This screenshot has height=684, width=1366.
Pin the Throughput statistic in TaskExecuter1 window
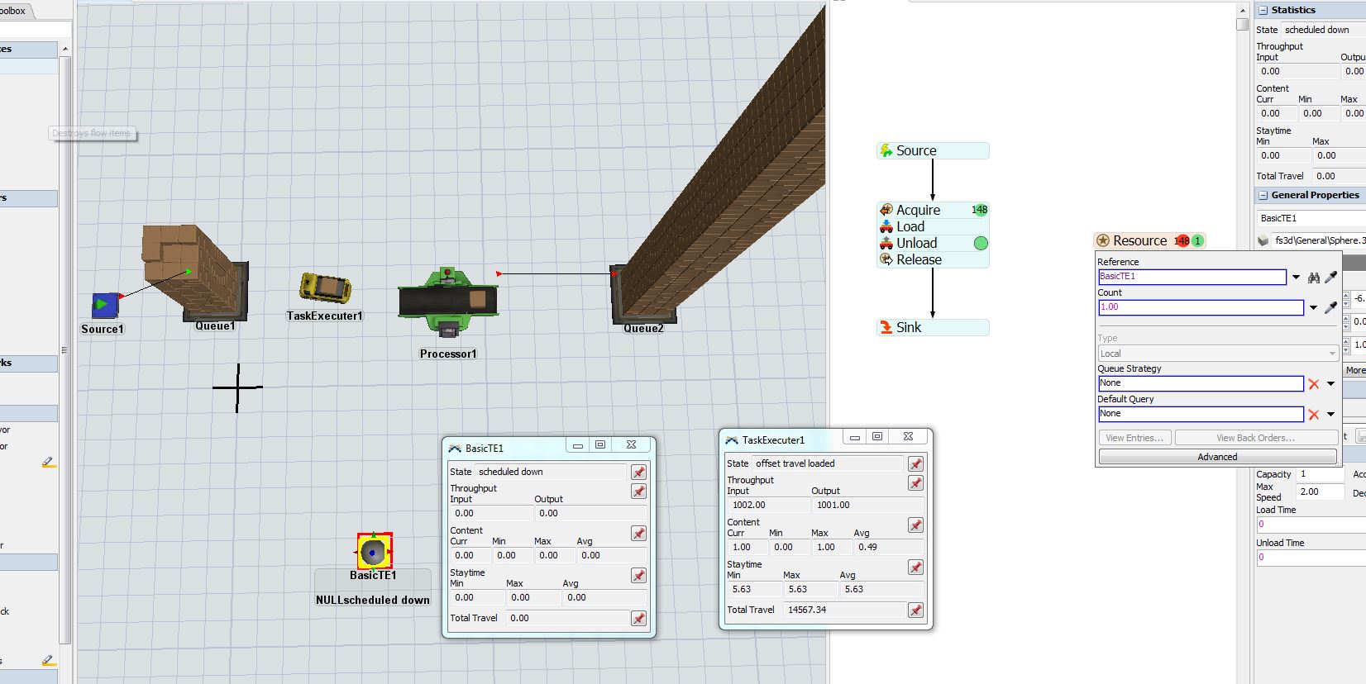[x=915, y=483]
